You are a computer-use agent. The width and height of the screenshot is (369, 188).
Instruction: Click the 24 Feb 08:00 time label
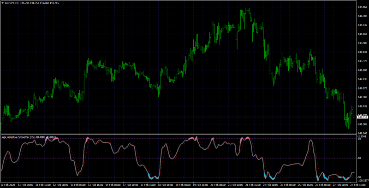[x=271, y=185]
